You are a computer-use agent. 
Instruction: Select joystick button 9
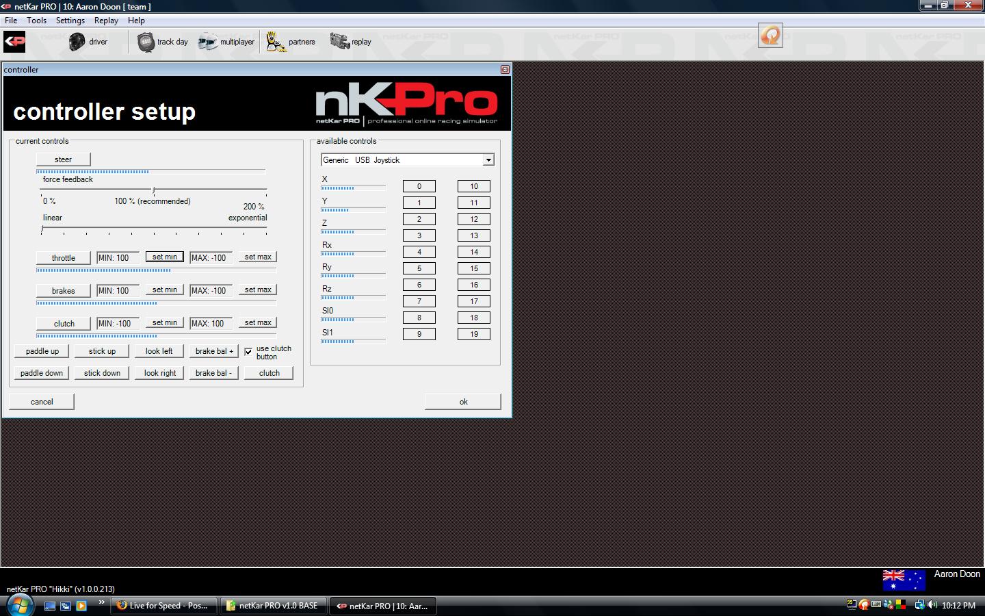pyautogui.click(x=419, y=334)
